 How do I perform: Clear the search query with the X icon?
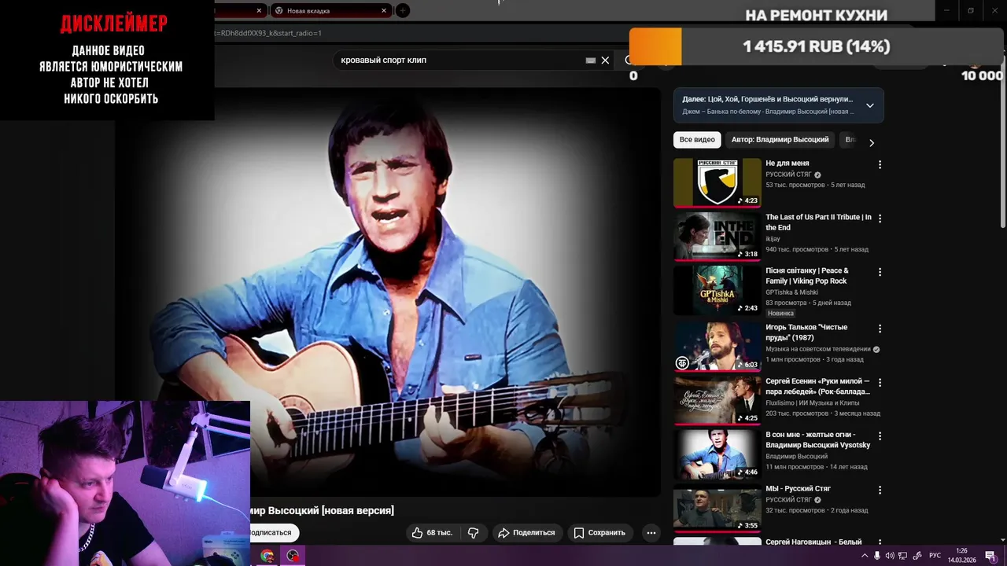coord(605,61)
